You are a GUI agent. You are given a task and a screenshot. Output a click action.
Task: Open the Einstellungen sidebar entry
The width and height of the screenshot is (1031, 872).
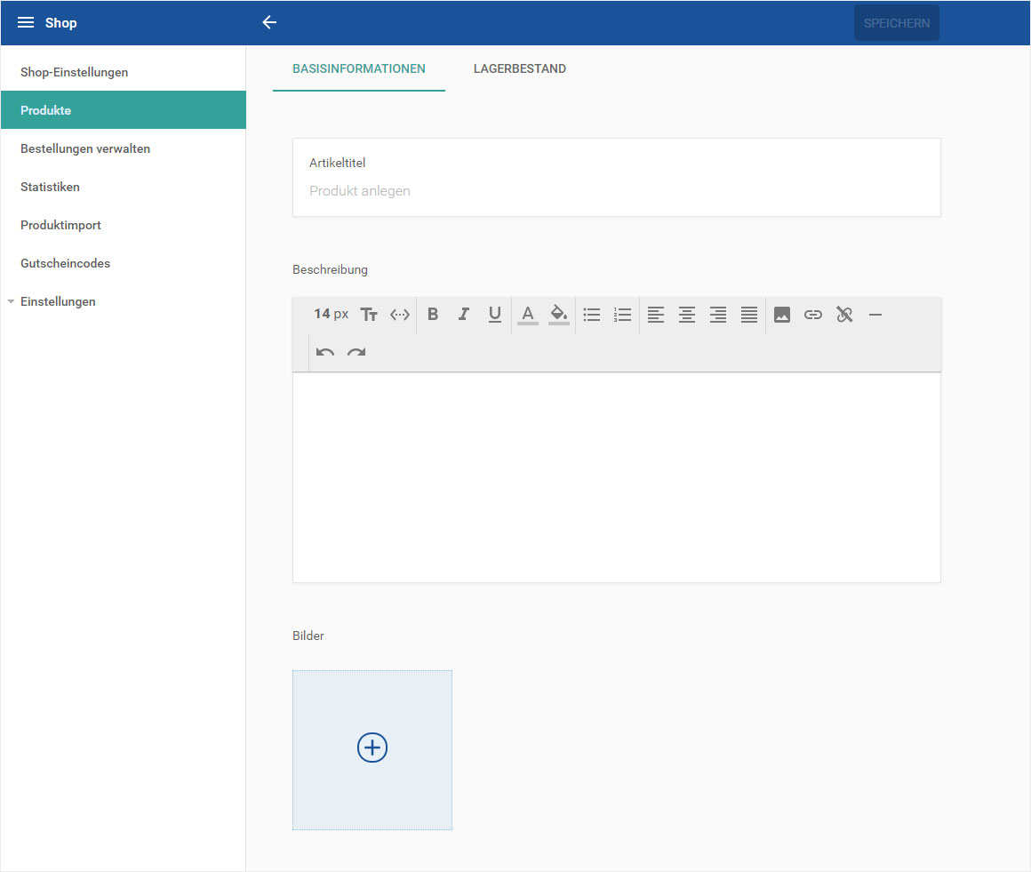[58, 301]
